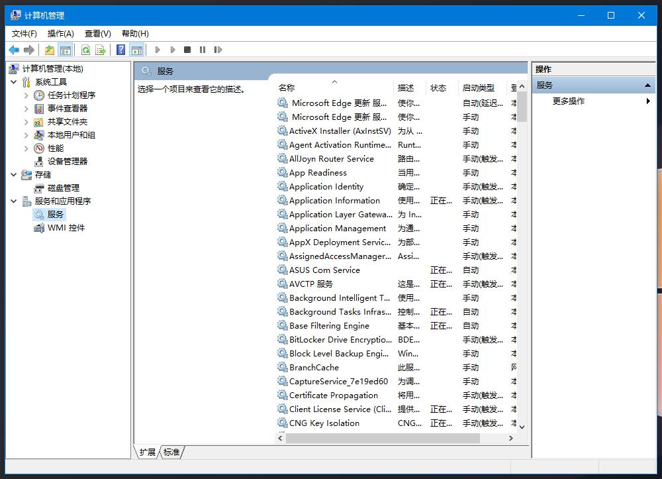Open the Help question mark icon
Viewport: 662px width, 479px height.
(x=120, y=50)
